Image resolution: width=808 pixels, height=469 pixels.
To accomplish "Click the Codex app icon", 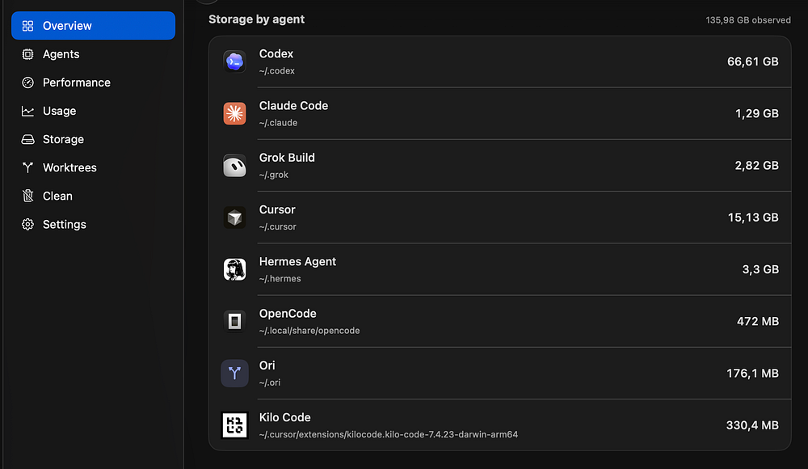I will 234,62.
